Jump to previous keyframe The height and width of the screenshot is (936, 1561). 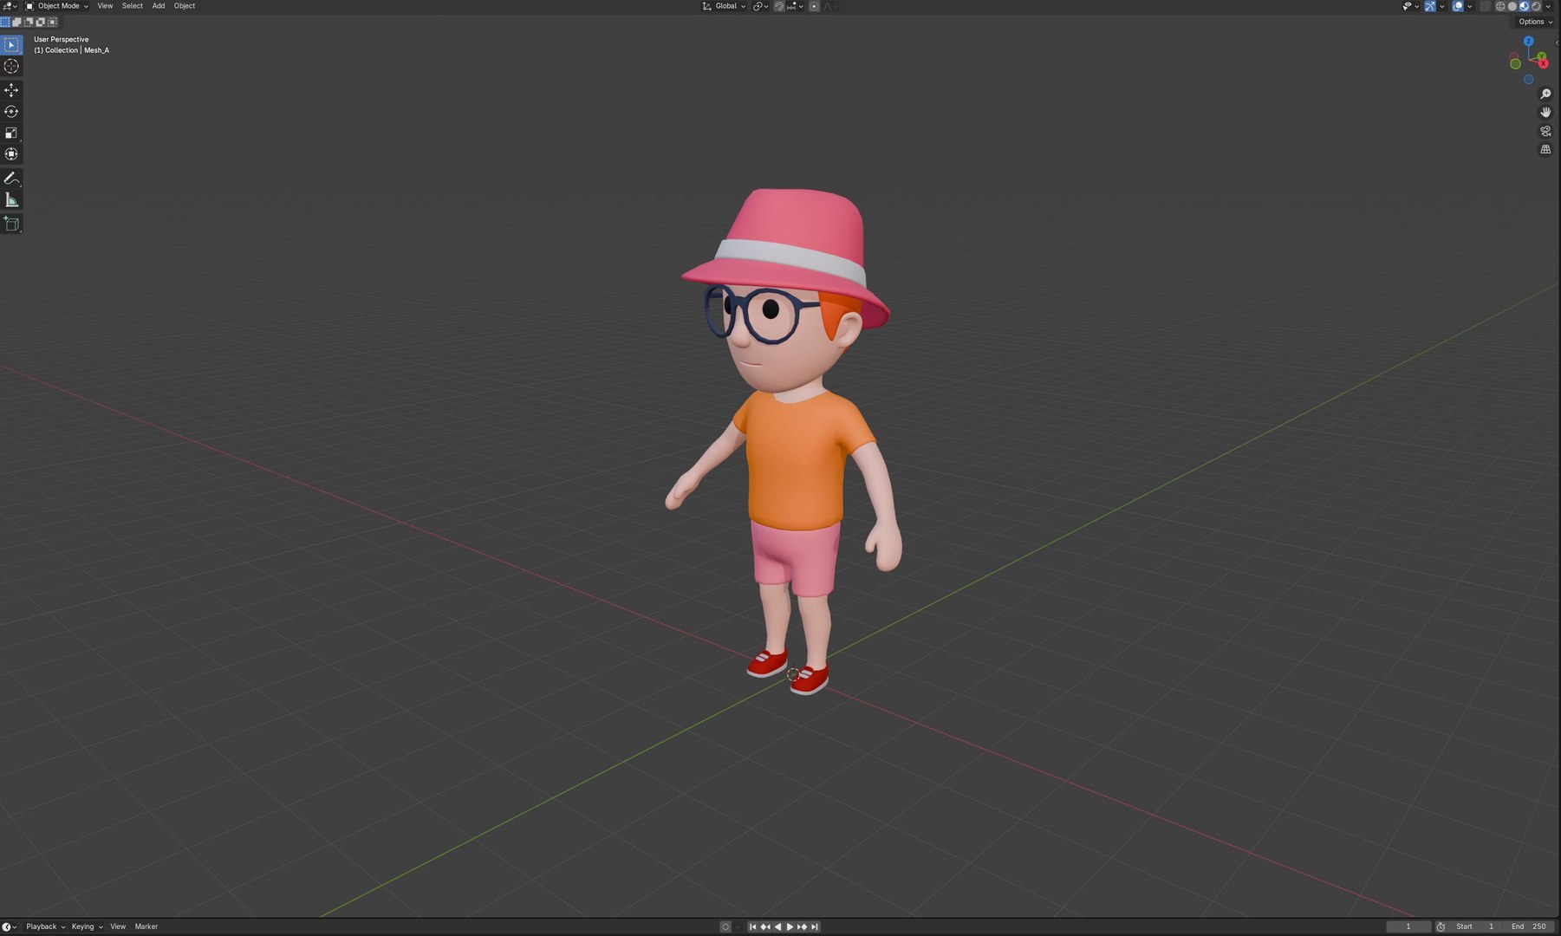pyautogui.click(x=765, y=926)
